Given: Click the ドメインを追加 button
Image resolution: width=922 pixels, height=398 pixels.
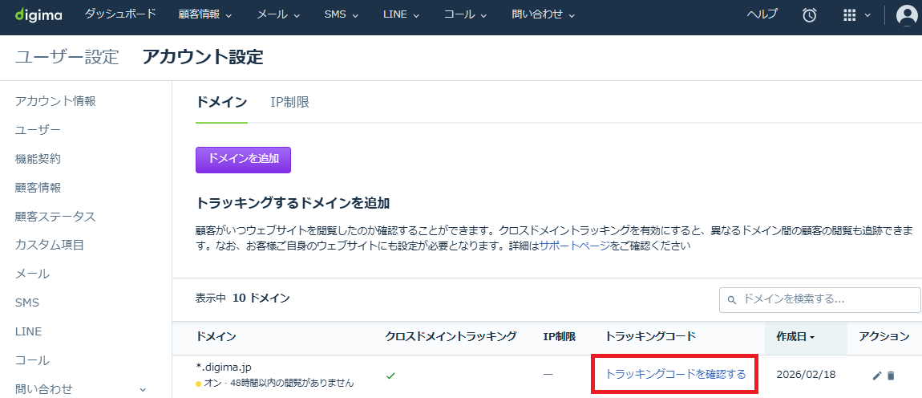Looking at the screenshot, I should (x=244, y=160).
